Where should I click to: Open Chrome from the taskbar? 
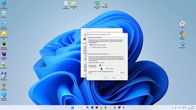click(106, 108)
